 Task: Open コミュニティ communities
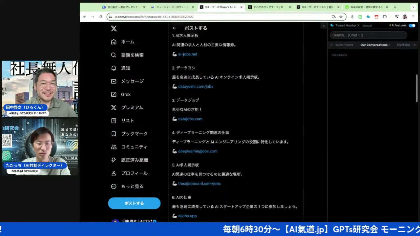pyautogui.click(x=129, y=147)
